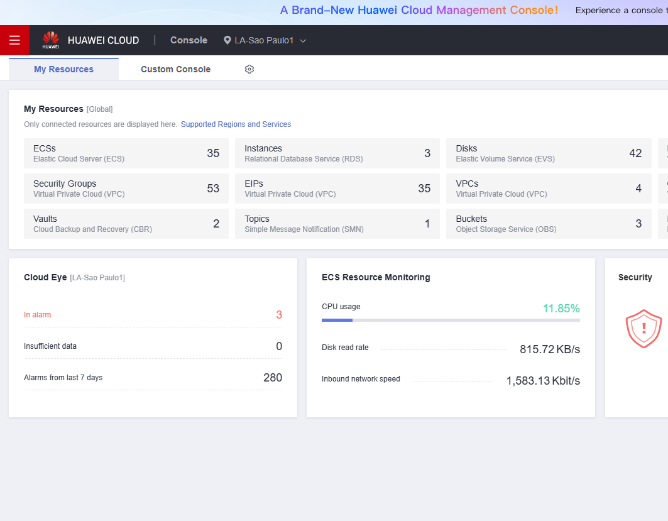Switch to the My Resources tab

point(63,69)
